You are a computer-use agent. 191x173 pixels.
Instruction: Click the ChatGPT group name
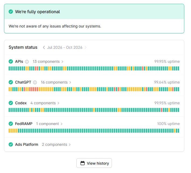[23, 82]
